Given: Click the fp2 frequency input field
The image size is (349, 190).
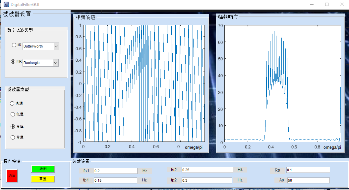Looking at the screenshot, I should (x=207, y=180).
